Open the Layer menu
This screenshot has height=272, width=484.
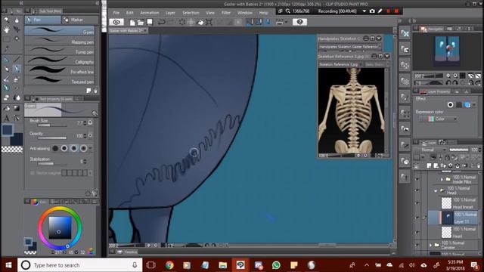tap(170, 13)
